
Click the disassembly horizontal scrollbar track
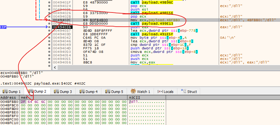pyautogui.click(x=169, y=67)
